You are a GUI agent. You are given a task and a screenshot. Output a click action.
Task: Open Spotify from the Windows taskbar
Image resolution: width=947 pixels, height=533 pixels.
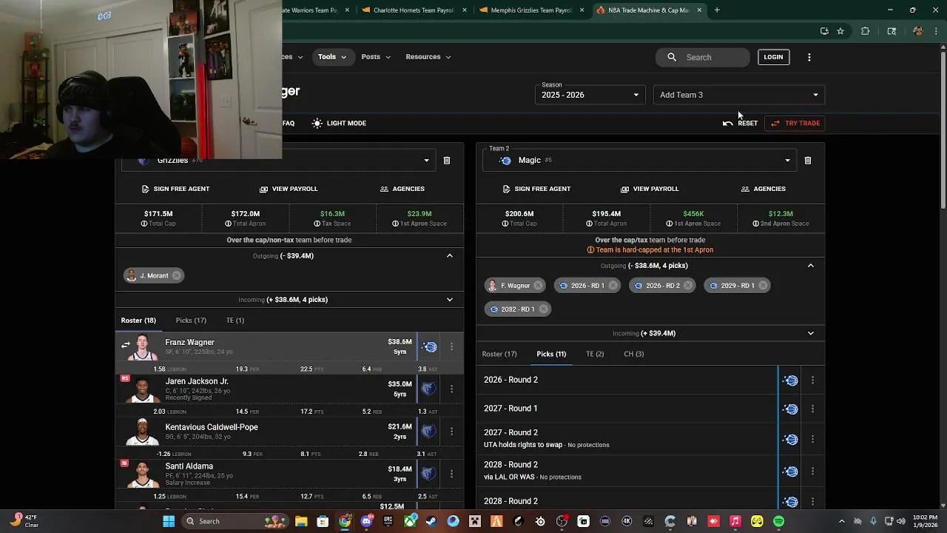(x=778, y=521)
